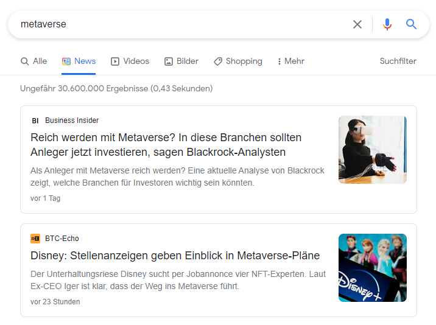Open the Disney+ article thumbnail
Screen dimensions: 436x325
pos(373,268)
